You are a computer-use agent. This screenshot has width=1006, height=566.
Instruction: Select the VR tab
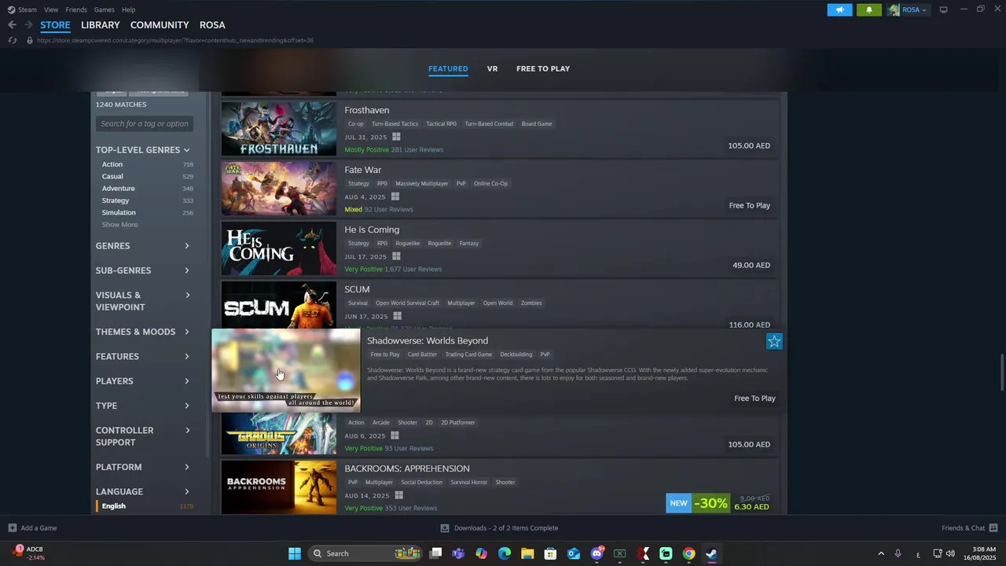point(492,68)
